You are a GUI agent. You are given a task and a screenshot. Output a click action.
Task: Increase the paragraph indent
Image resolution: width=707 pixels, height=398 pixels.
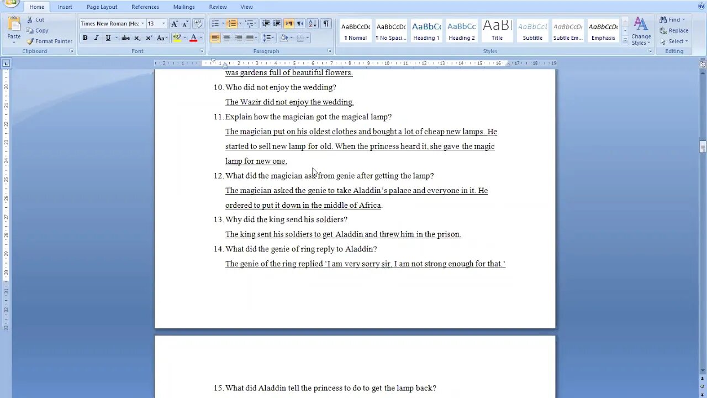(x=277, y=23)
